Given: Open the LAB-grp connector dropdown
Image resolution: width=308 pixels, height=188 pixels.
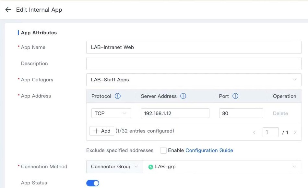Looking at the screenshot, I should [222, 167].
